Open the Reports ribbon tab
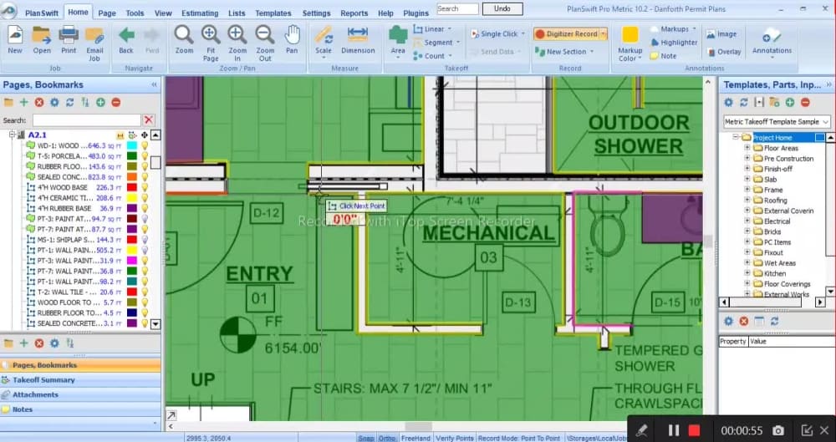Screen dimensions: 836x442 tap(354, 13)
